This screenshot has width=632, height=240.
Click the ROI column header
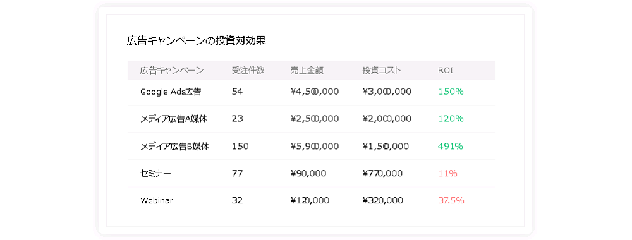(x=446, y=71)
